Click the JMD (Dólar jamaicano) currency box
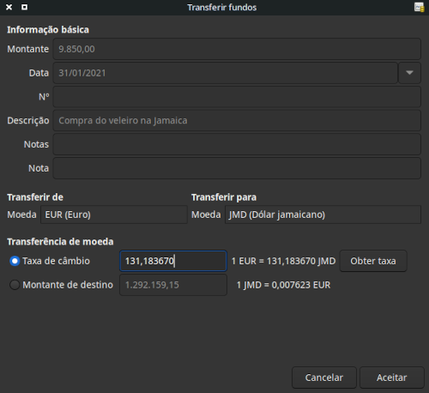 tap(323, 215)
